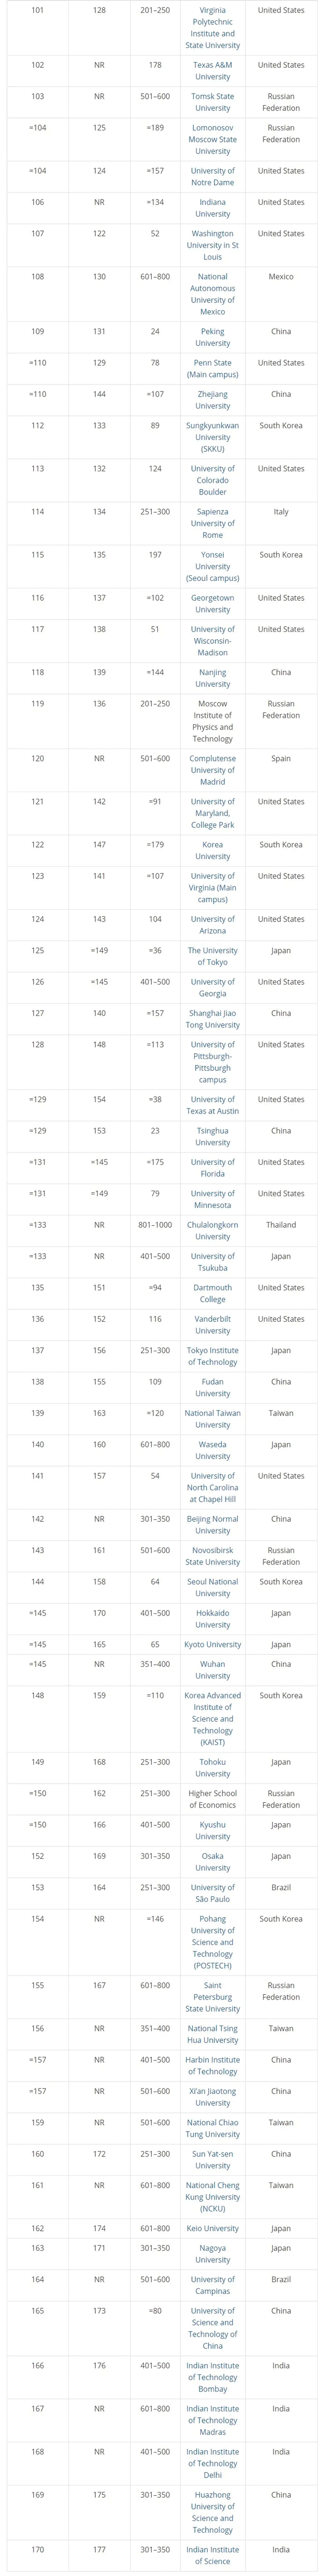Viewport: 323px width, 2576px height.
Task: Select University of São Paulo
Action: [x=212, y=1893]
